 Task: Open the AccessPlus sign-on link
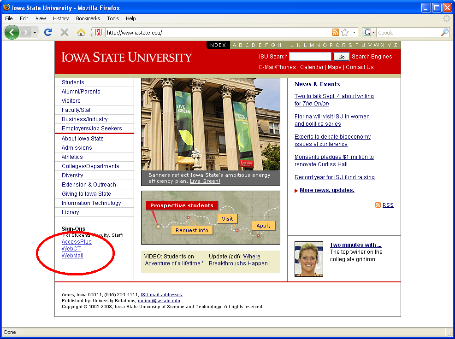(77, 242)
